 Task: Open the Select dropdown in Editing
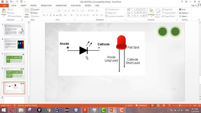[183, 16]
